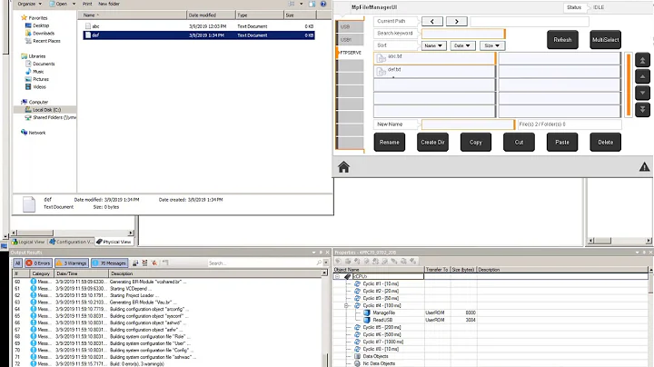
Task: Click the orange file list scroll indicator
Action: 629,84
